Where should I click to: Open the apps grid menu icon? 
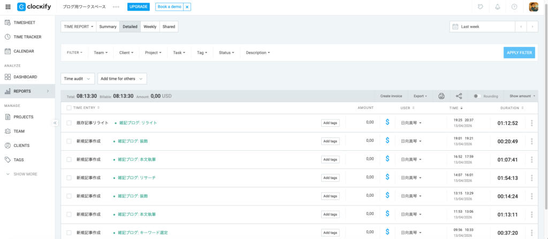[x=7, y=7]
